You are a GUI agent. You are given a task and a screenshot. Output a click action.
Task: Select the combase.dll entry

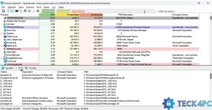[x=71, y=98]
